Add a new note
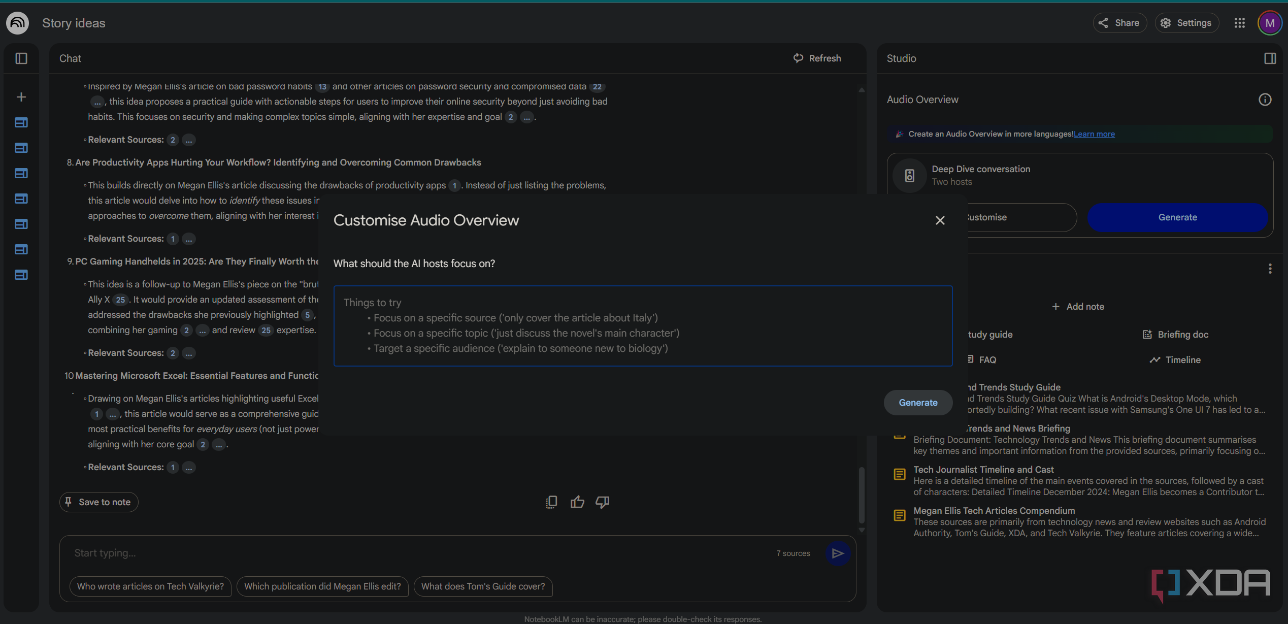This screenshot has width=1288, height=624. (1078, 307)
